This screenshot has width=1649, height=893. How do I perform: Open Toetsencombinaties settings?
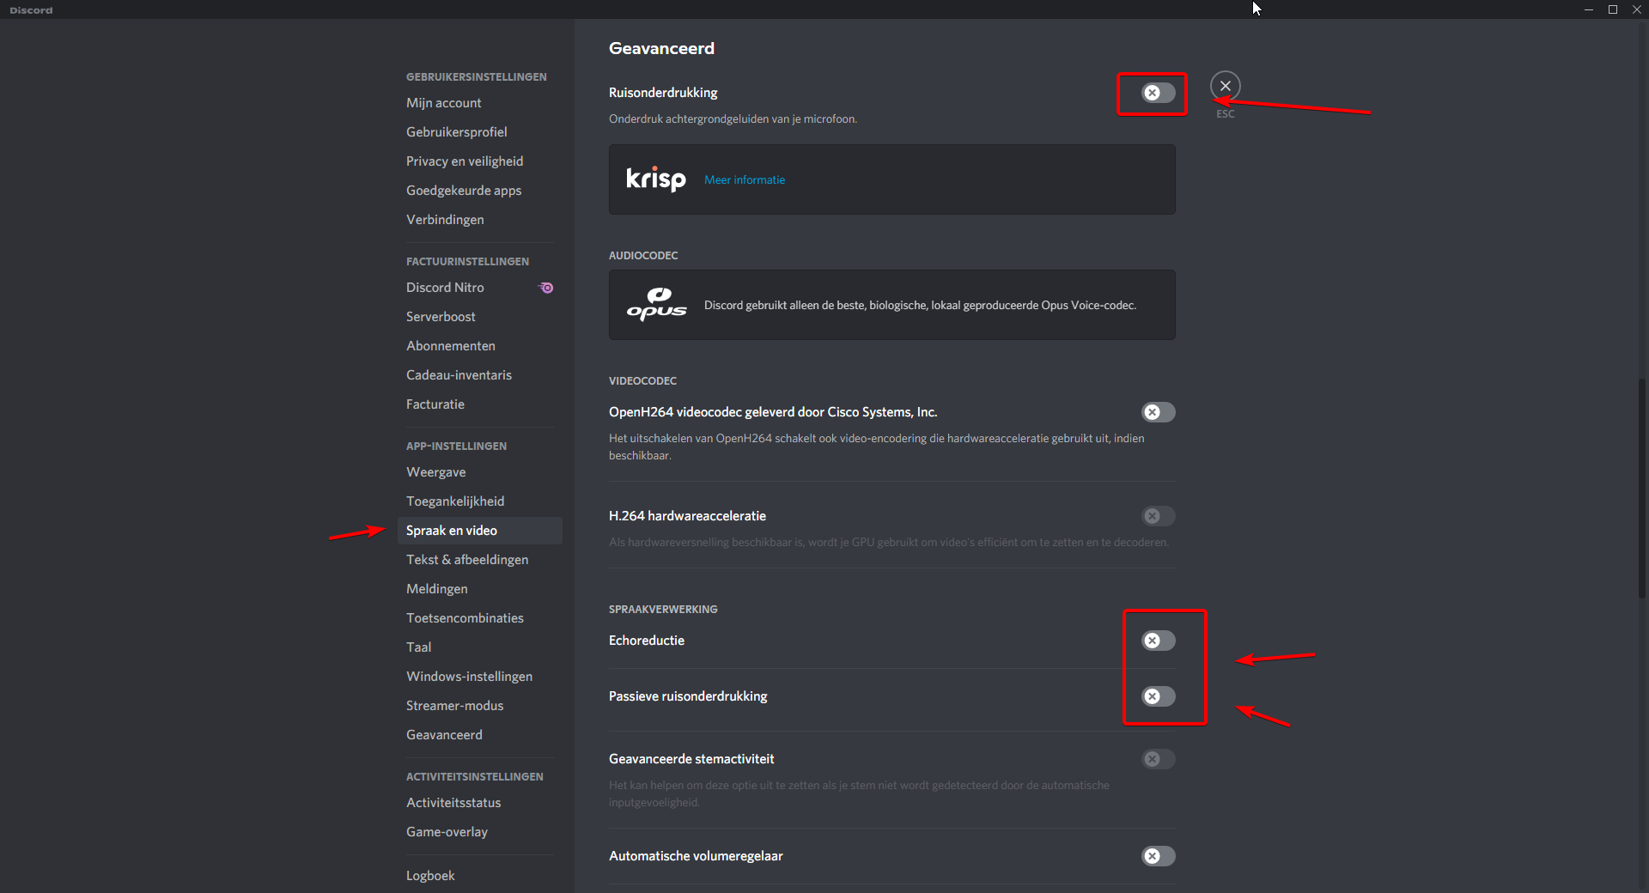[x=465, y=618]
